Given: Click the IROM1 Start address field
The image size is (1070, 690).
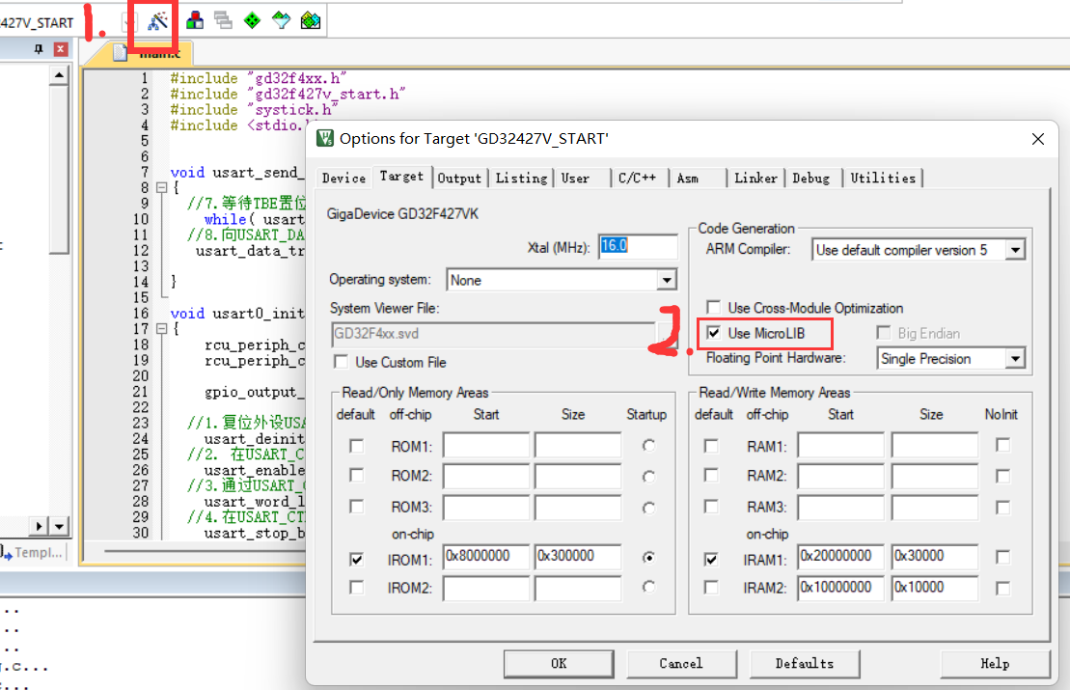Looking at the screenshot, I should pyautogui.click(x=486, y=557).
